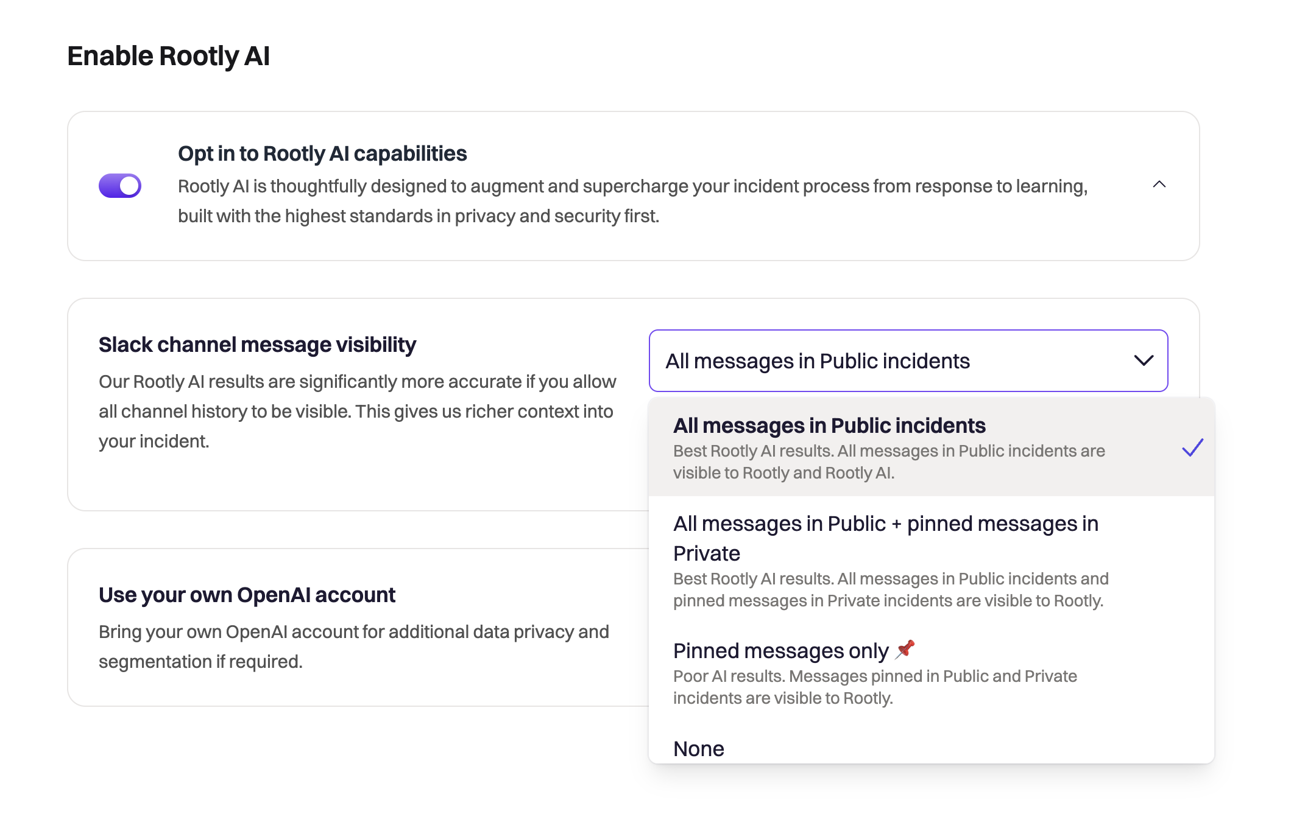
Task: Click the checkmark next to the selected option
Action: click(1192, 449)
